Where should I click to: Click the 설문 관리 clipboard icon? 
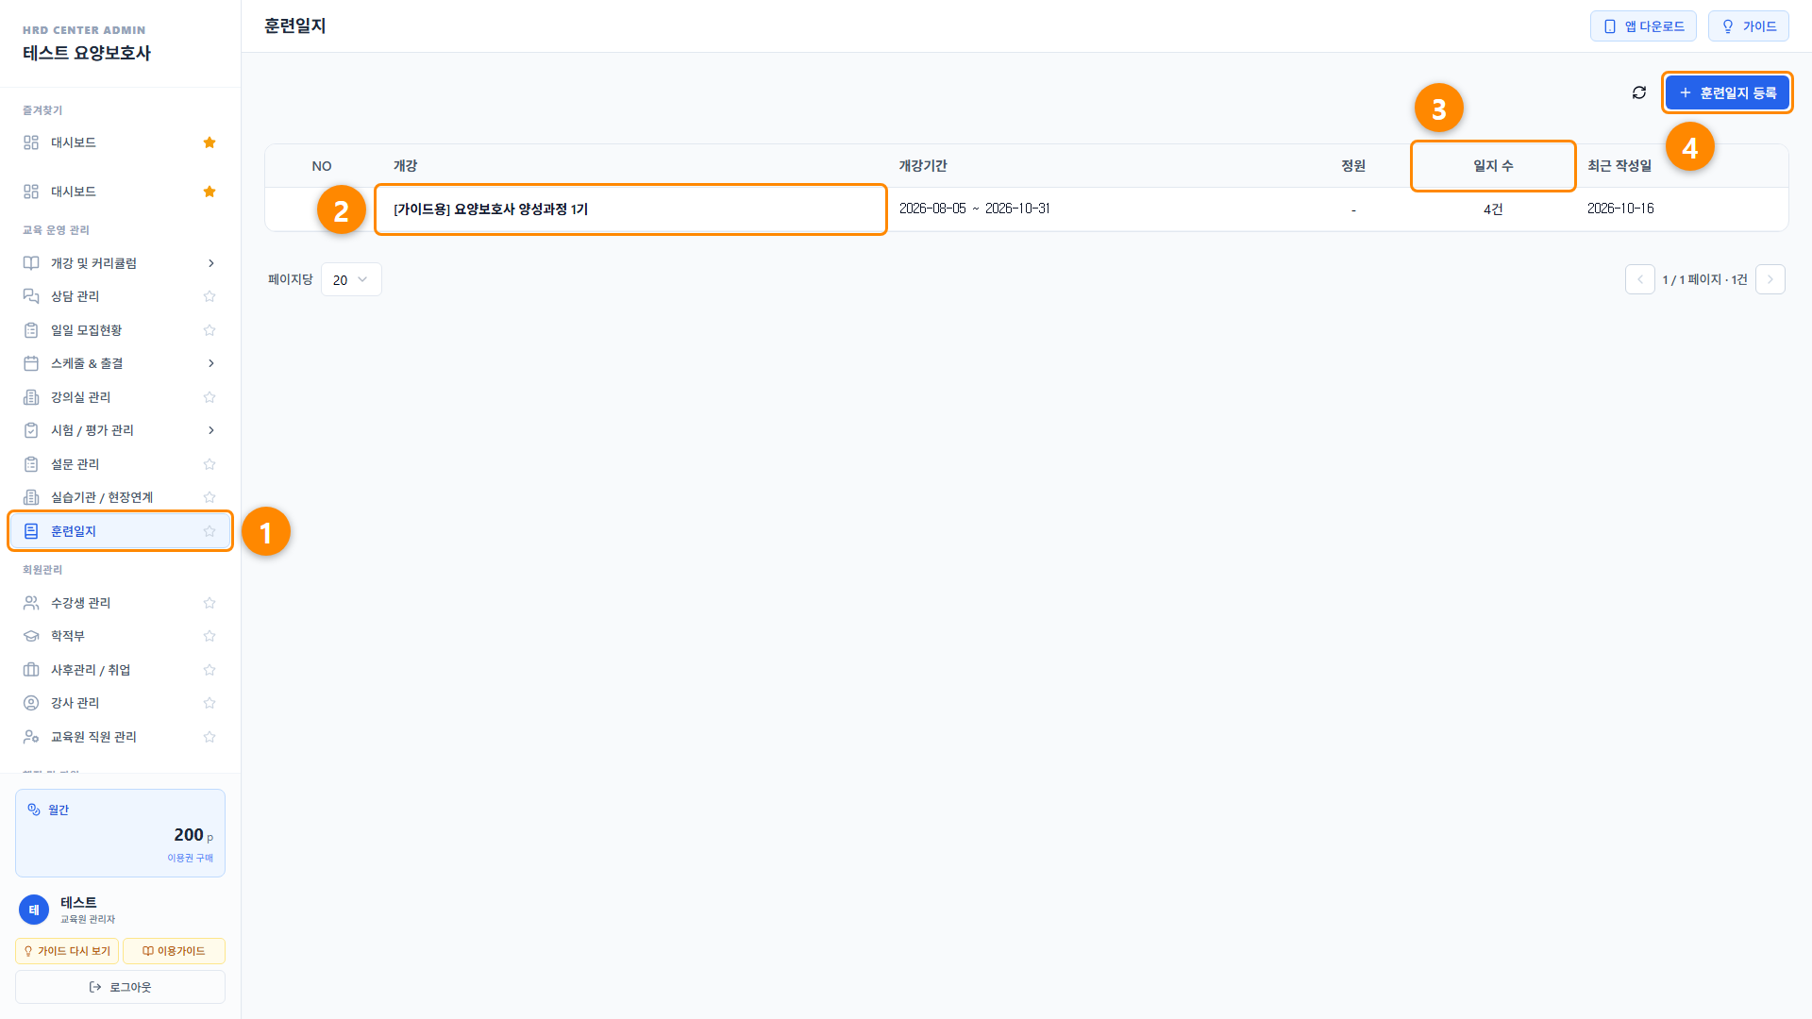click(x=31, y=464)
